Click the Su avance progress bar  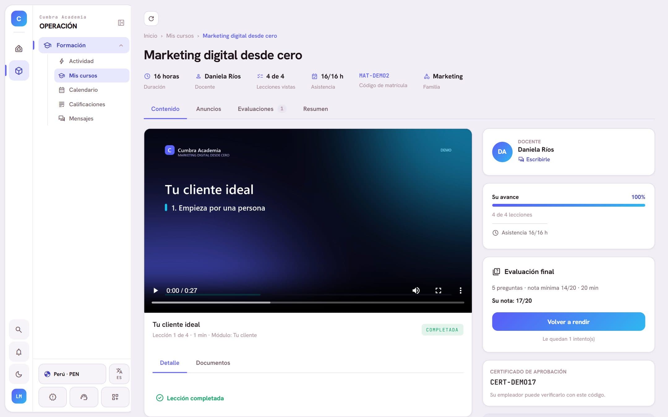(x=568, y=205)
